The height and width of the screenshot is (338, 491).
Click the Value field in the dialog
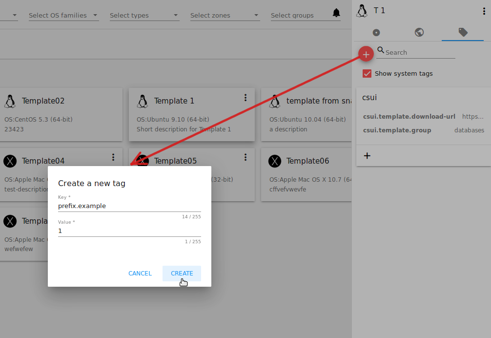[x=129, y=231]
